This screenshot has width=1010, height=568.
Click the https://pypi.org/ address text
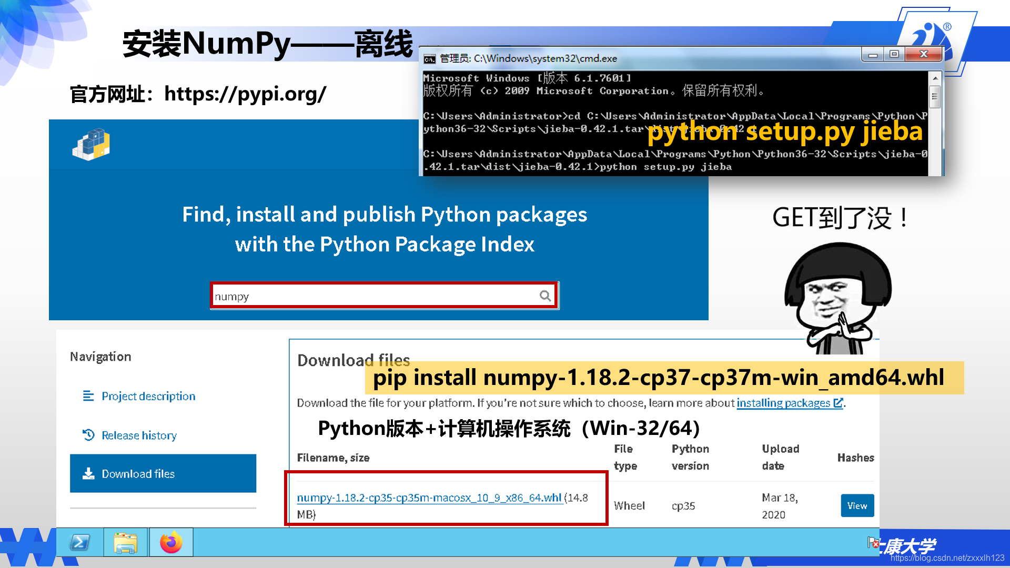click(245, 94)
